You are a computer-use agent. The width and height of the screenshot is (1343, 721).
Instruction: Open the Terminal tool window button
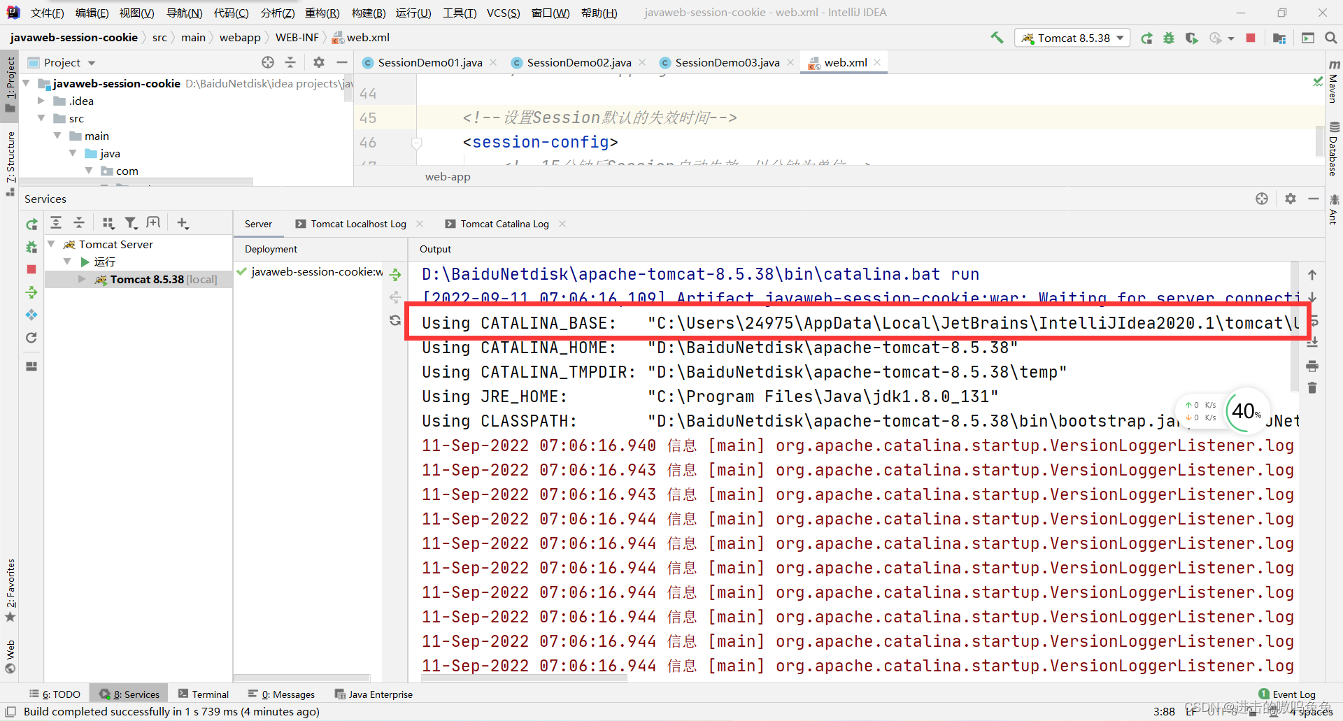[204, 694]
